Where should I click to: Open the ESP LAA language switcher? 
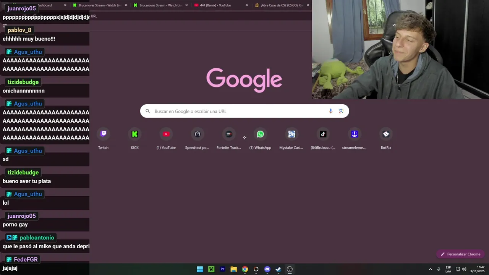[x=448, y=269]
